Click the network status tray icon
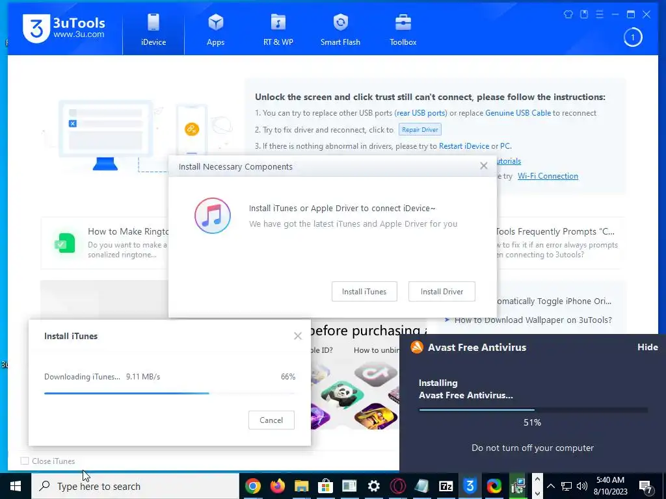 click(x=566, y=486)
